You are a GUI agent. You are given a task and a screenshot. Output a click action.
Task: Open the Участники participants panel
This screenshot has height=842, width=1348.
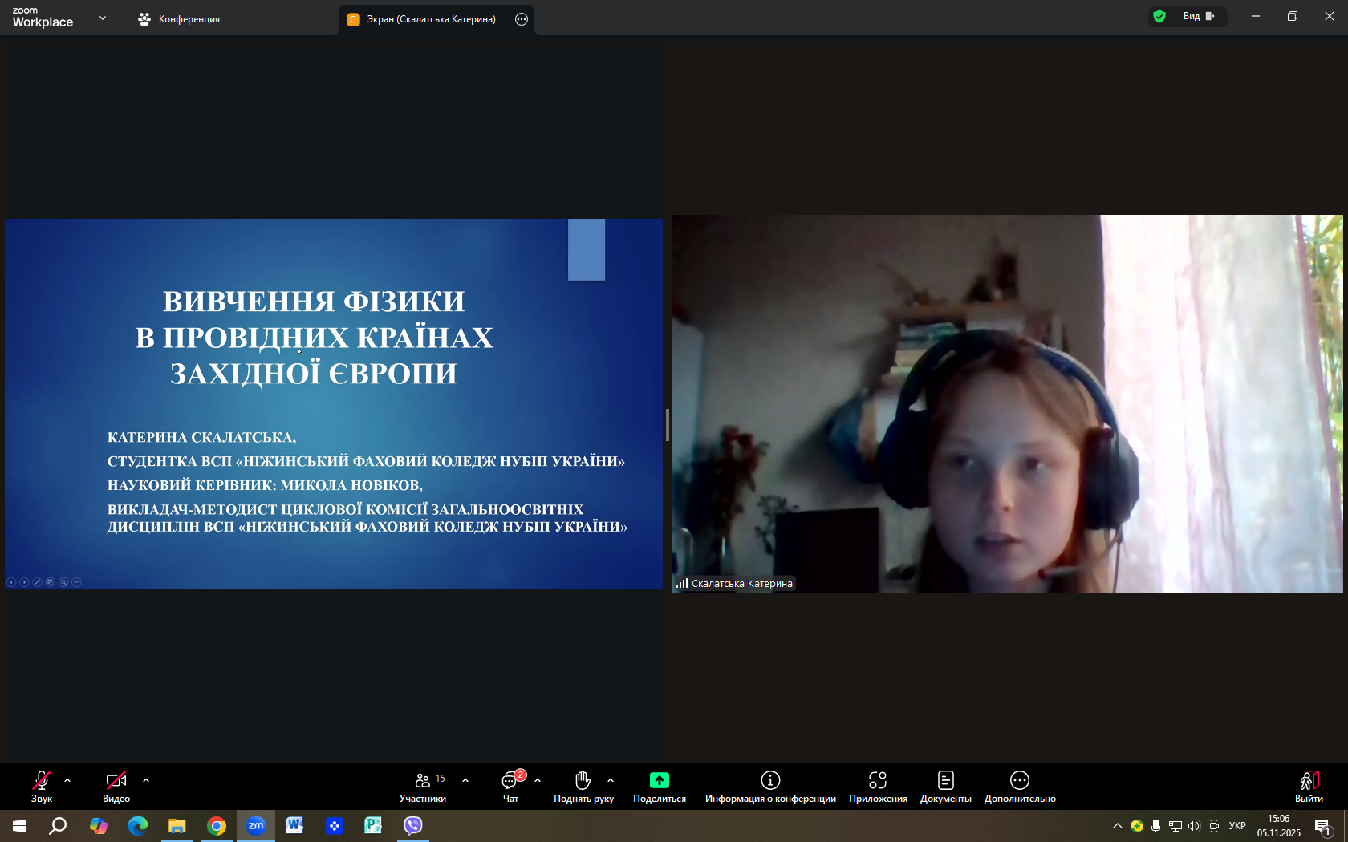pyautogui.click(x=423, y=786)
